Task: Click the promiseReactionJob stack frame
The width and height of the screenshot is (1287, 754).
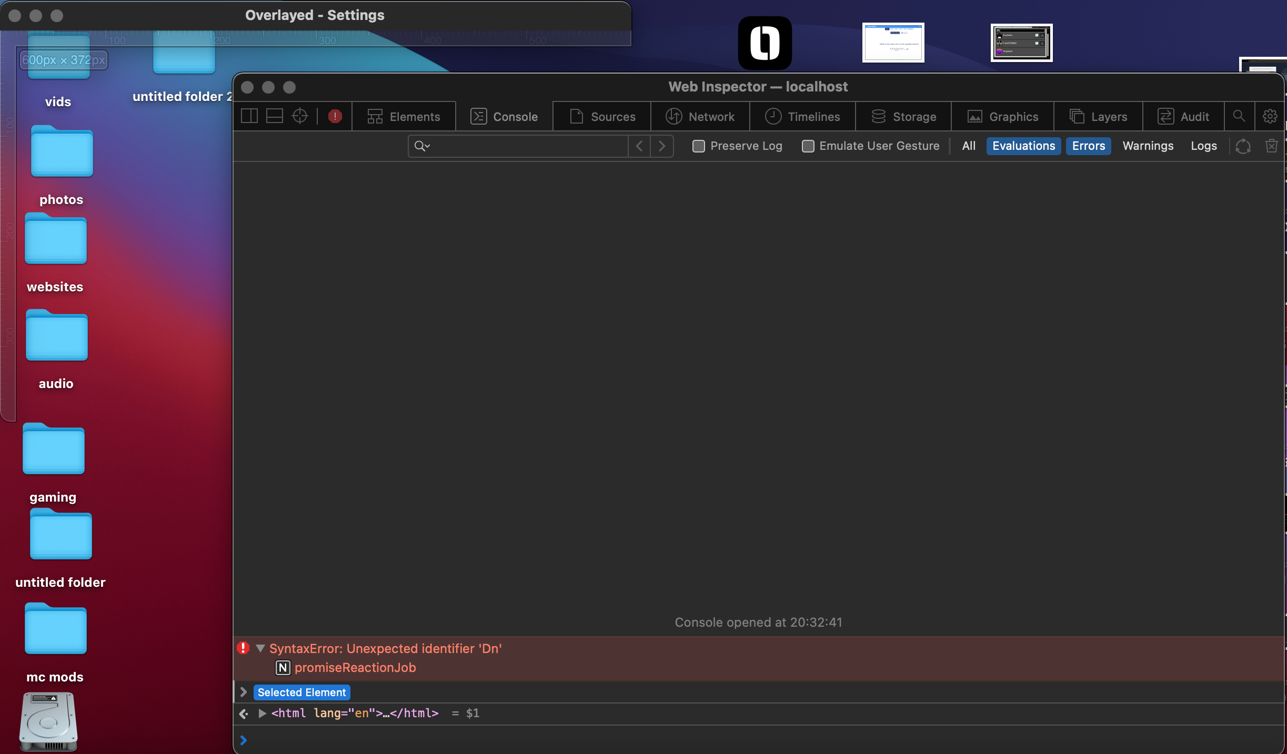Action: (355, 668)
